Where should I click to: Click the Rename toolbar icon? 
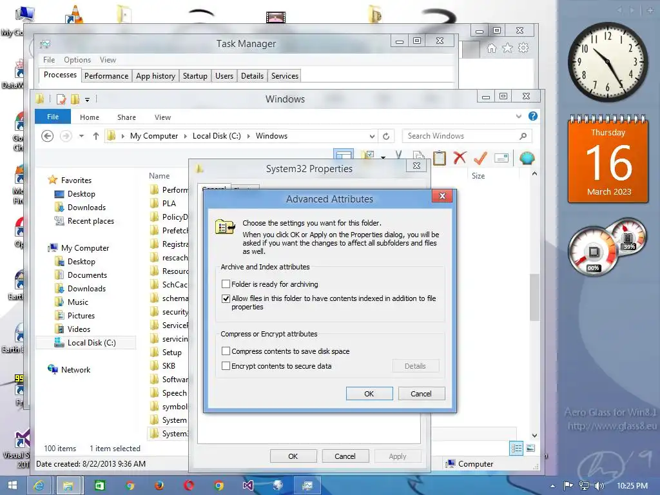pyautogui.click(x=501, y=159)
